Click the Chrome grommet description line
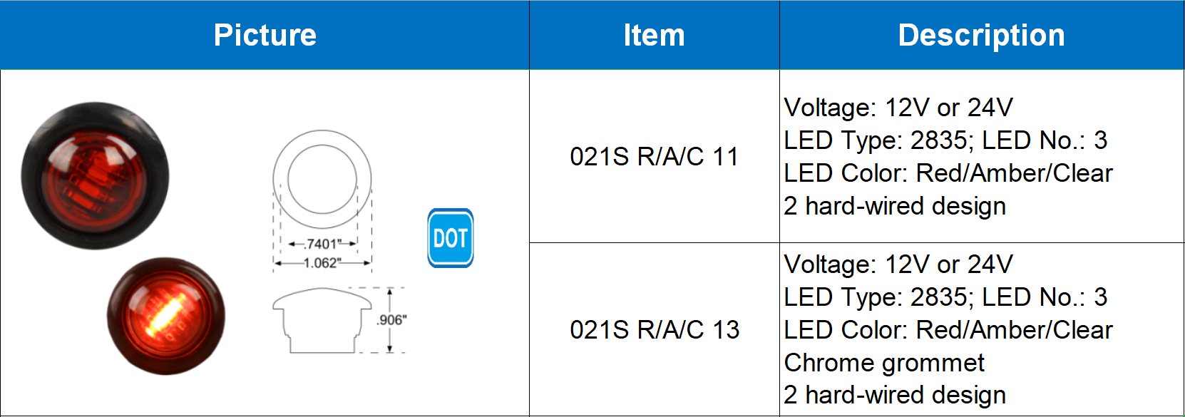The image size is (1185, 417). coord(883,363)
